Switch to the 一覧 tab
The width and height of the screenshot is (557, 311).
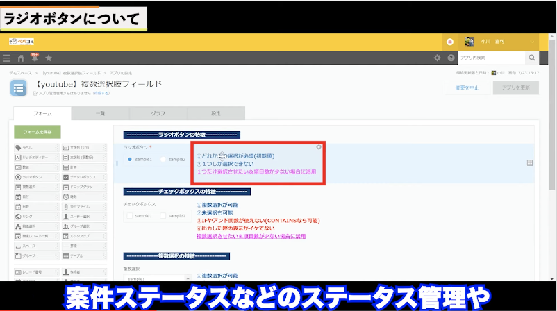coord(99,113)
